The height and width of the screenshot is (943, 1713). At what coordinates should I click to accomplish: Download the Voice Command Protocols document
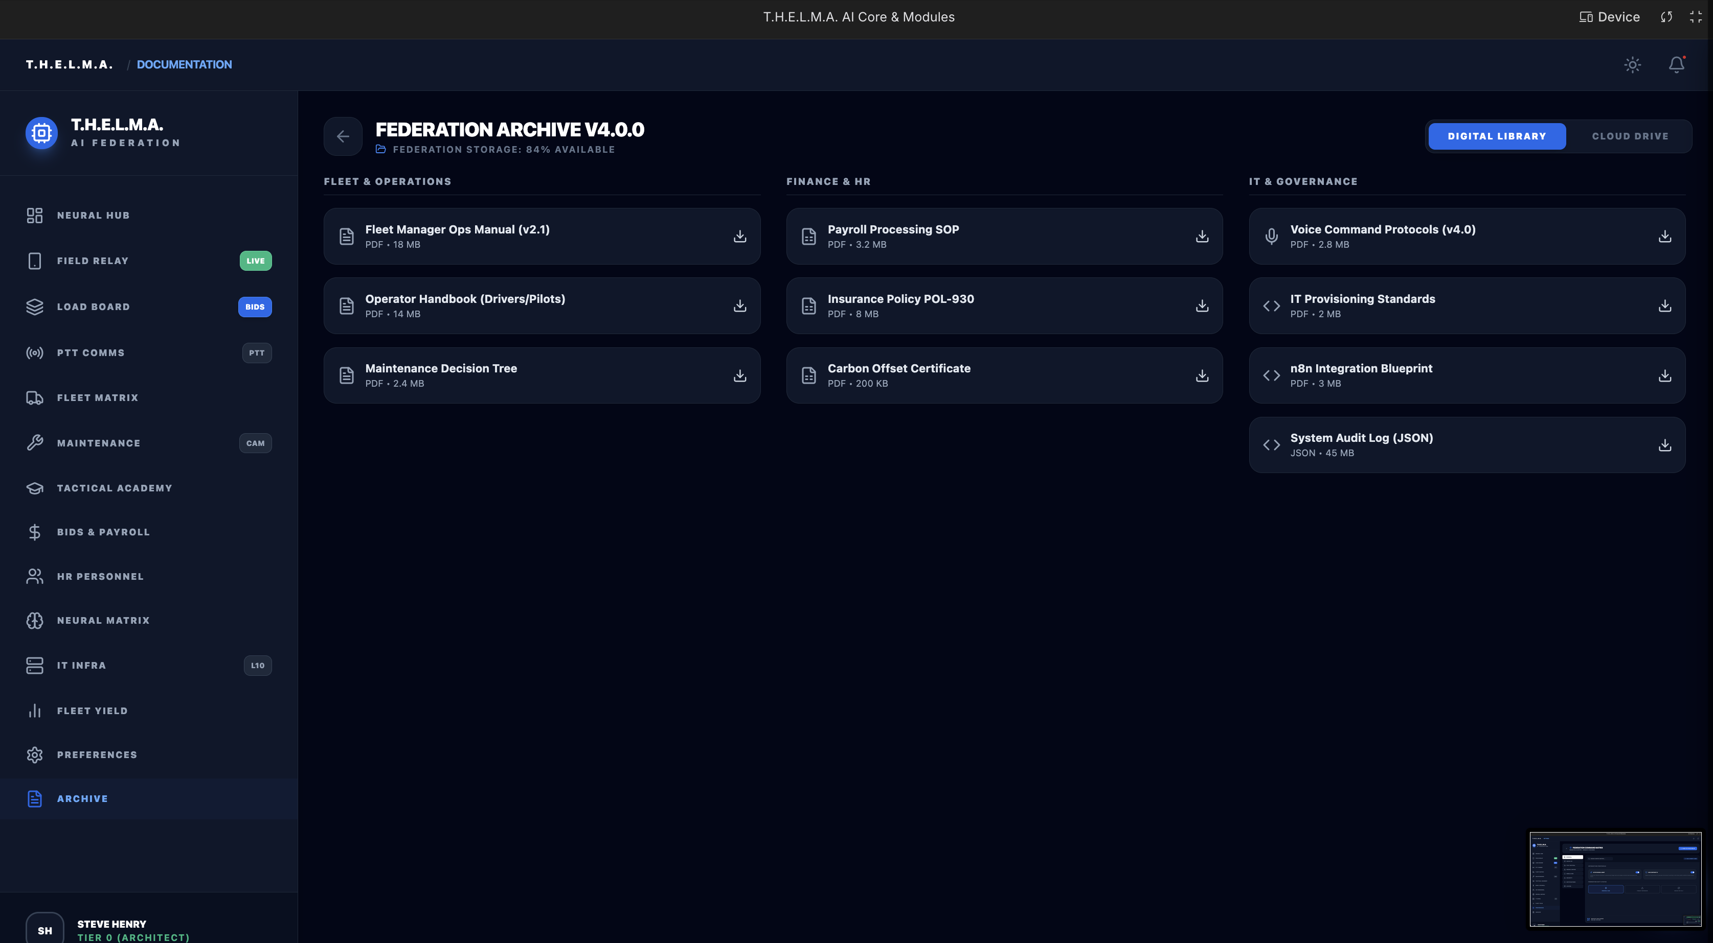point(1664,237)
